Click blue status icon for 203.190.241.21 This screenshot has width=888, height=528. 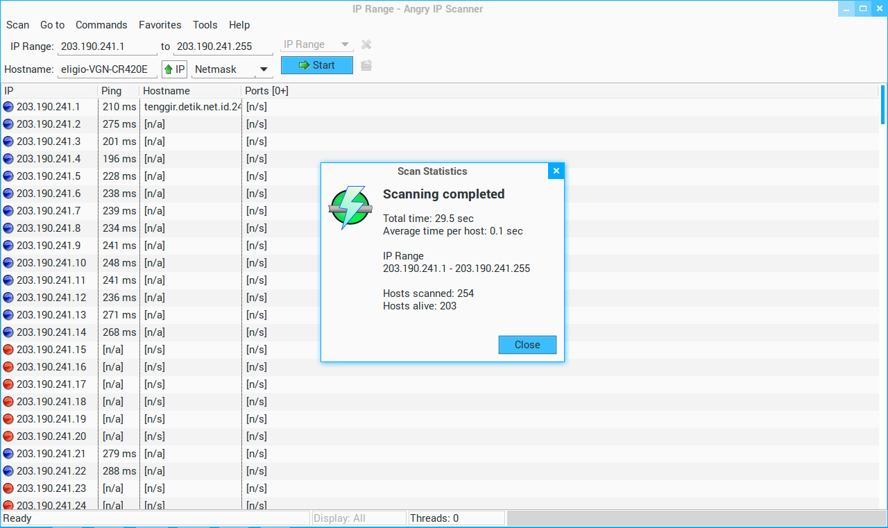click(x=8, y=454)
